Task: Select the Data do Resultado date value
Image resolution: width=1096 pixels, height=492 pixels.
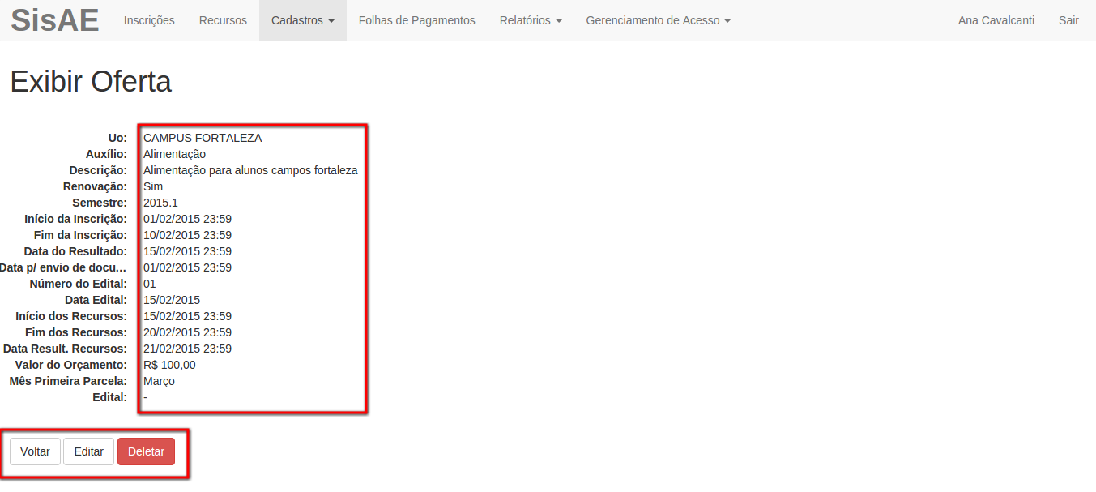Action: [x=187, y=251]
